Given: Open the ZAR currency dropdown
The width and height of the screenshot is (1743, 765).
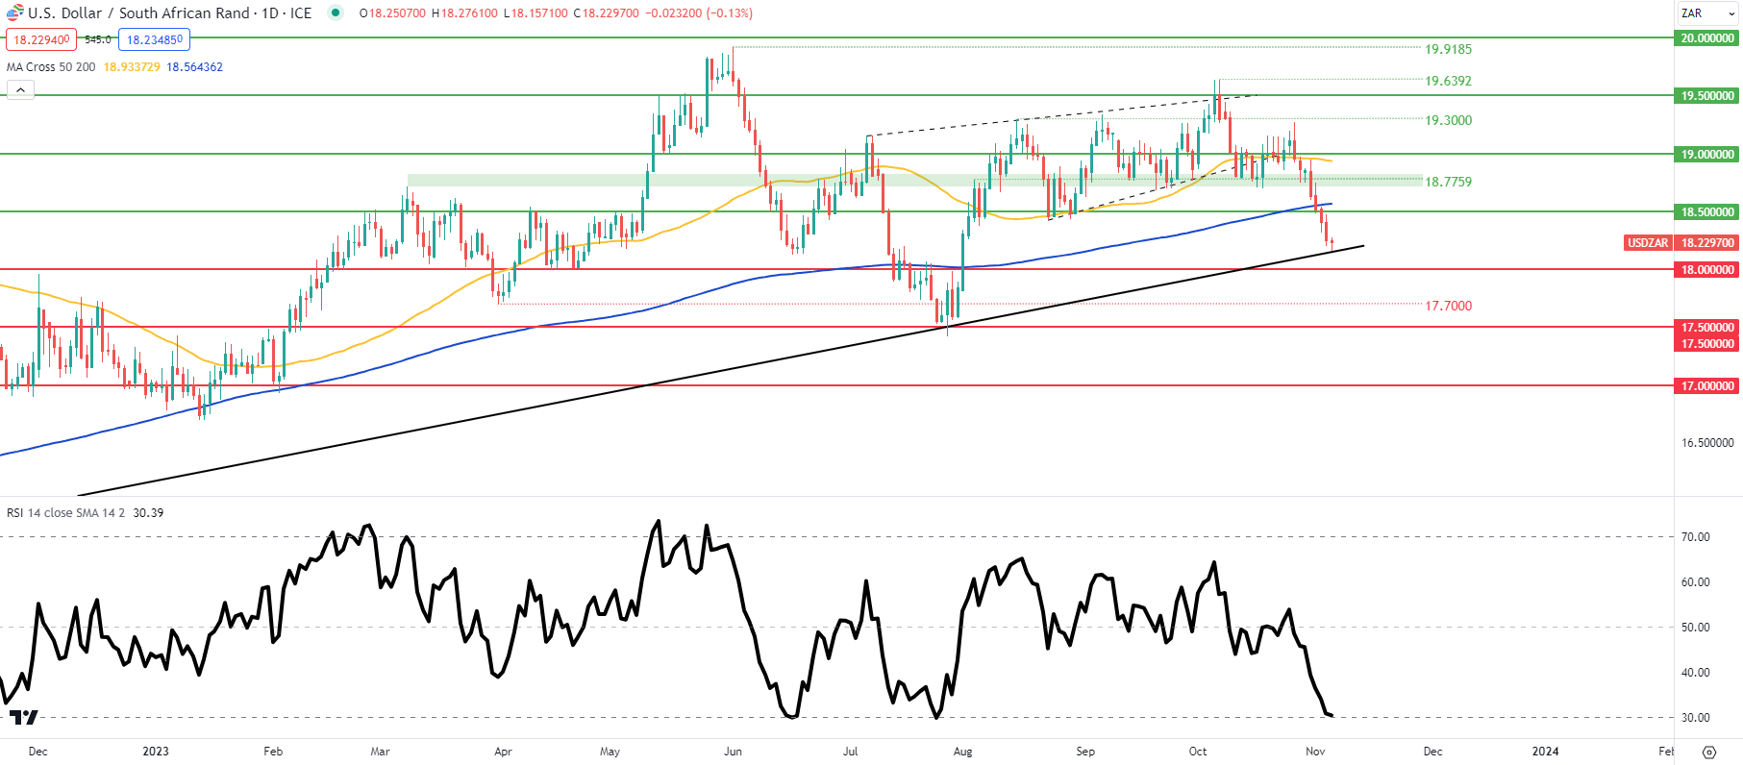Looking at the screenshot, I should [1707, 12].
